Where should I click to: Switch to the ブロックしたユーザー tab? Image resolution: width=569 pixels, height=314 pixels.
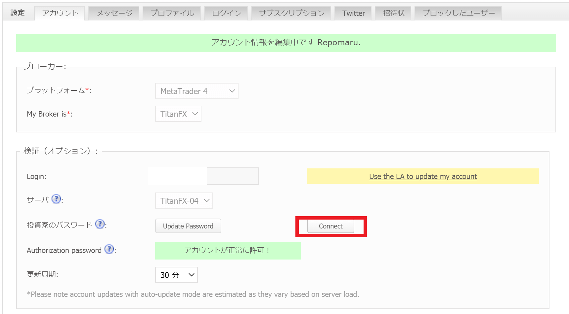point(458,13)
